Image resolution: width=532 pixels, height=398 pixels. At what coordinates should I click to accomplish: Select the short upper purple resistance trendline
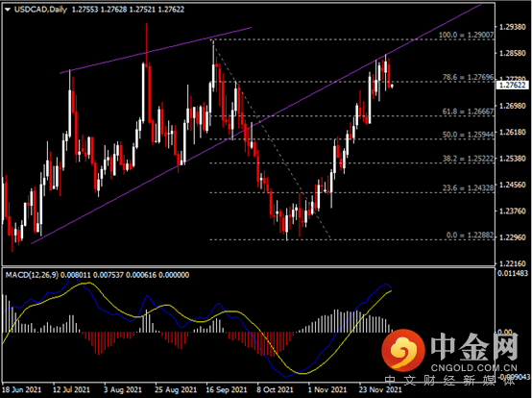(156, 50)
